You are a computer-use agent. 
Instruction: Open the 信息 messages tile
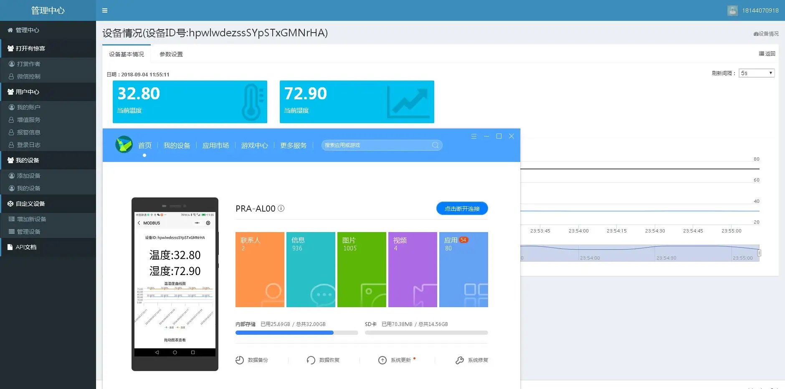click(x=311, y=270)
